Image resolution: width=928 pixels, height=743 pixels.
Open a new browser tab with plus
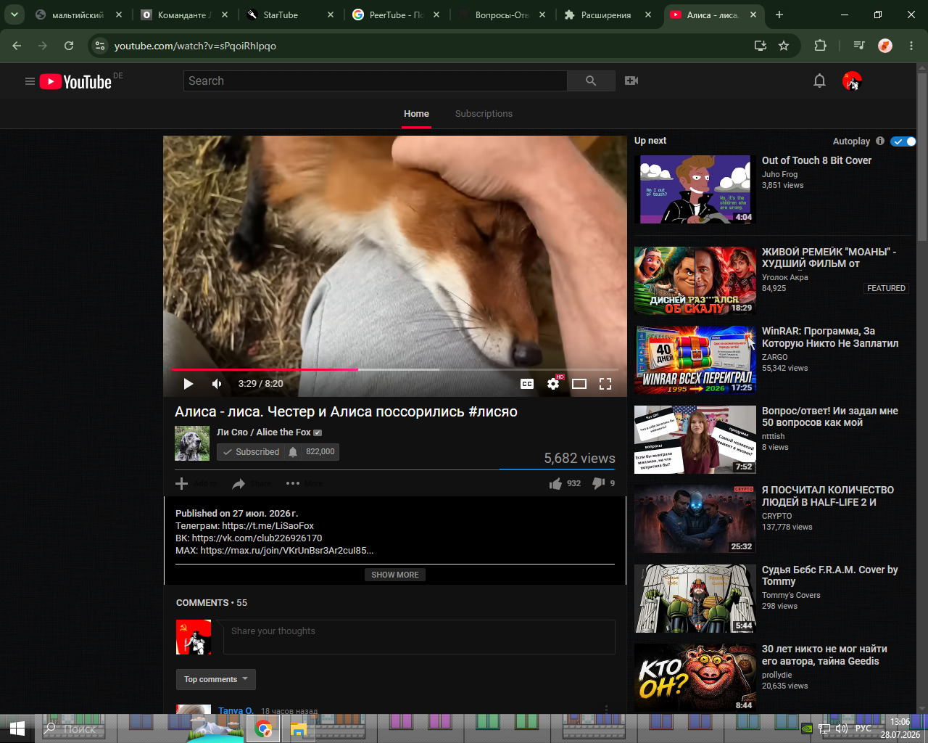pyautogui.click(x=779, y=15)
